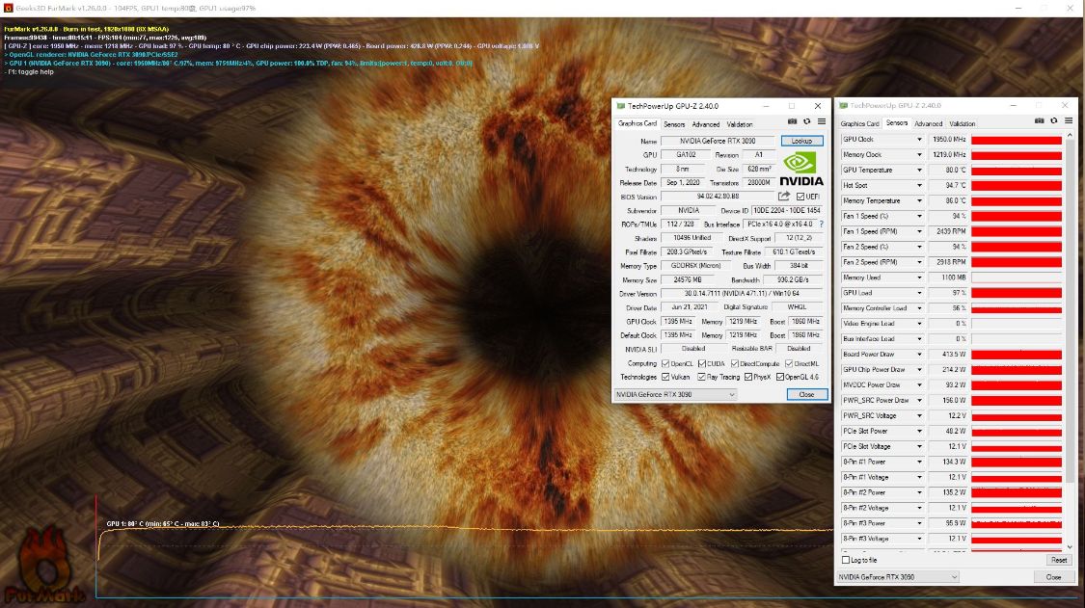The image size is (1085, 608).
Task: Click the Memory Used sensor graph bar
Action: [x=1017, y=278]
